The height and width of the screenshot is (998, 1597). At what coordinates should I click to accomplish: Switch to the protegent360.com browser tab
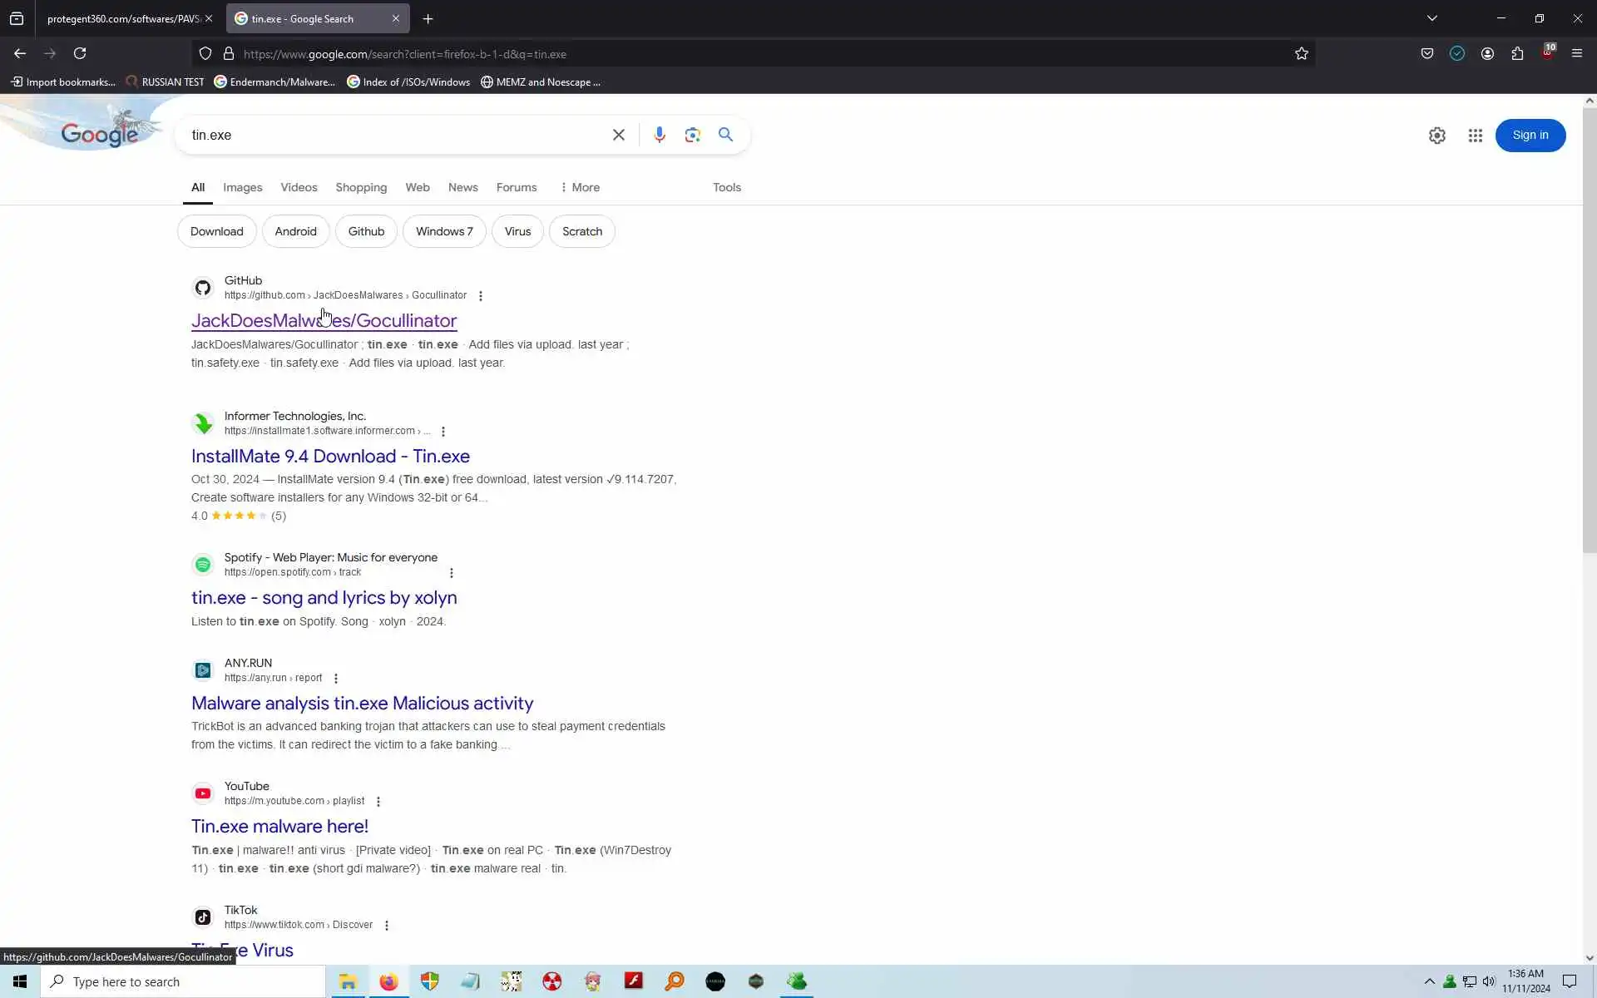123,18
